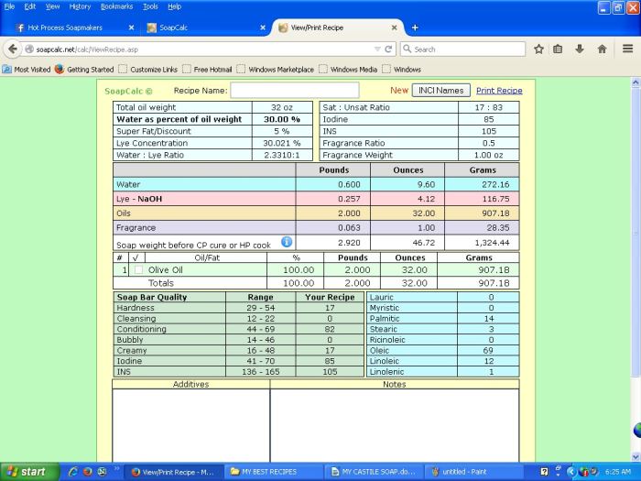Open the Firefox hamburger menu
Screen dimensions: 641x481
tap(628, 49)
